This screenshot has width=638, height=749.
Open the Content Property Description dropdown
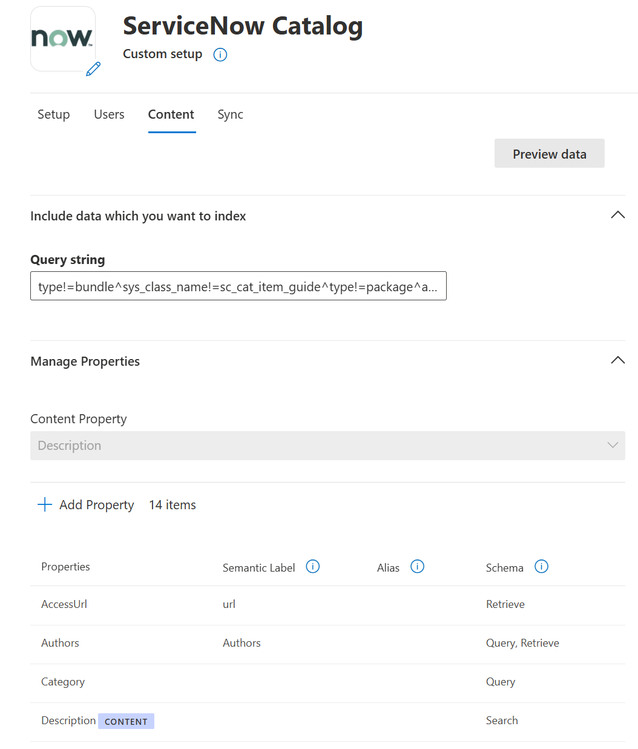click(327, 446)
